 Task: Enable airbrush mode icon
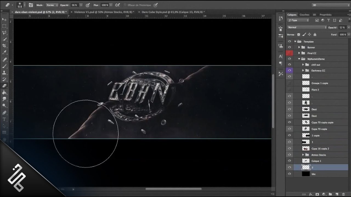click(117, 5)
